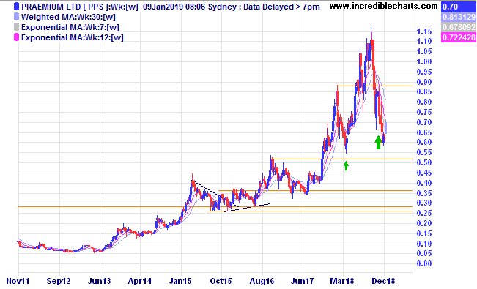Click the 1.15 price axis label
Image resolution: width=477 pixels, height=289 pixels.
pyautogui.click(x=424, y=31)
